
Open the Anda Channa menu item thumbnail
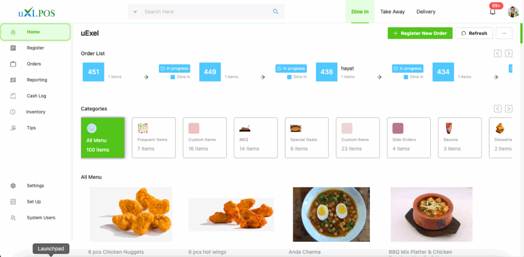coord(331,214)
